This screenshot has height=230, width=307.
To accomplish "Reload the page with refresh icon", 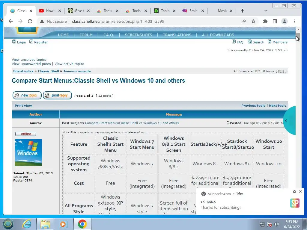I will click(30, 21).
